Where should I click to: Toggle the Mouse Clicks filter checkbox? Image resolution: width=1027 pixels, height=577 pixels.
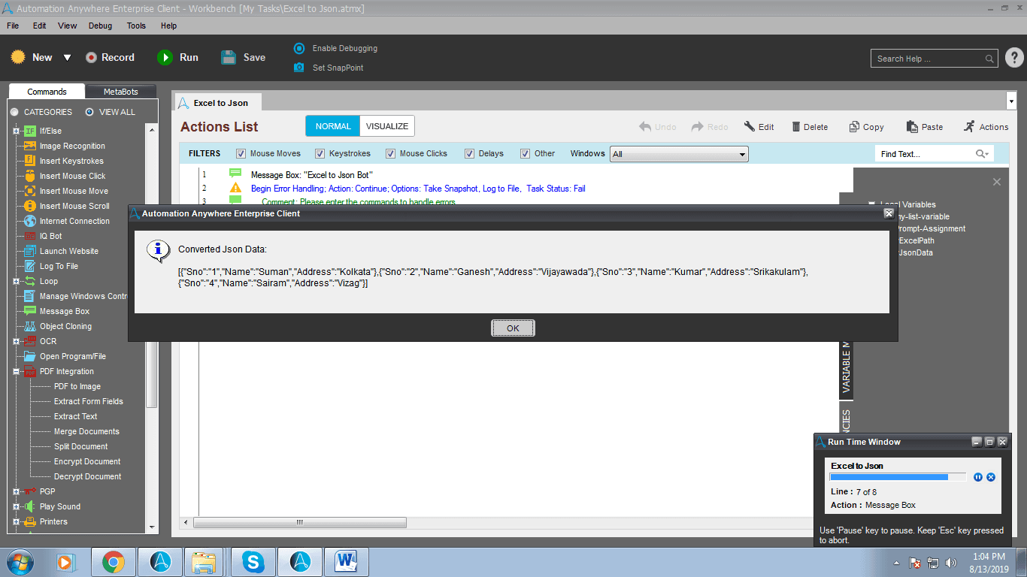point(391,154)
